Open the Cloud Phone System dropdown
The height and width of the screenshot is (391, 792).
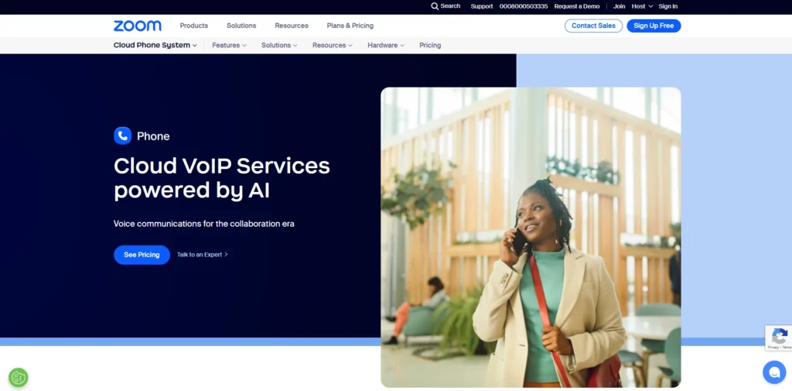155,45
